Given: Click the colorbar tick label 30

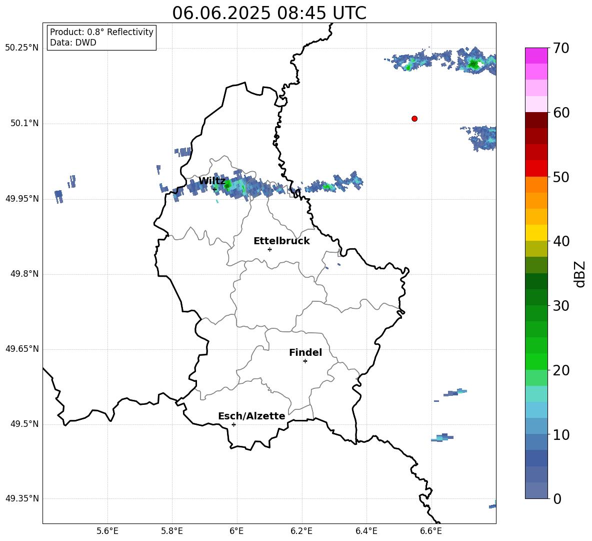Looking at the screenshot, I should tap(561, 306).
